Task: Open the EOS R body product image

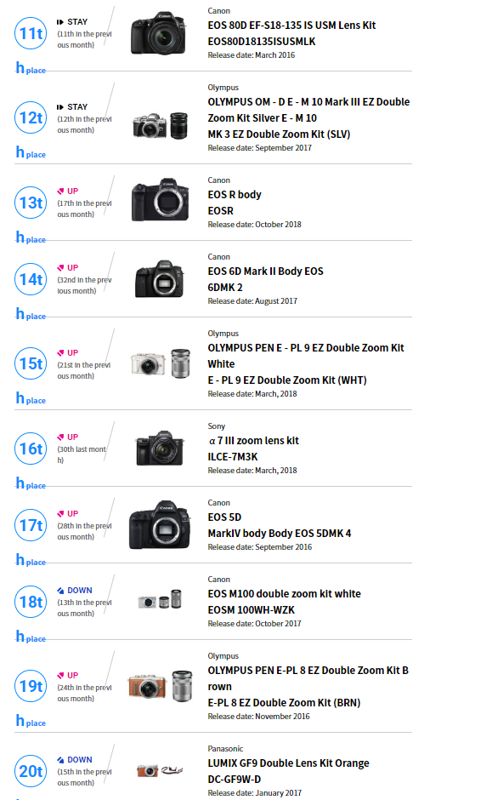Action: click(x=160, y=199)
